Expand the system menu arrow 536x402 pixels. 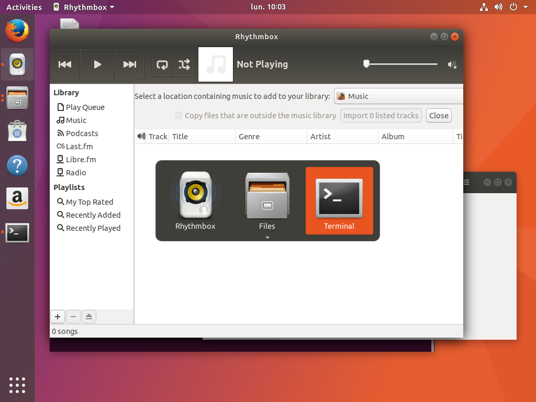[x=526, y=7]
